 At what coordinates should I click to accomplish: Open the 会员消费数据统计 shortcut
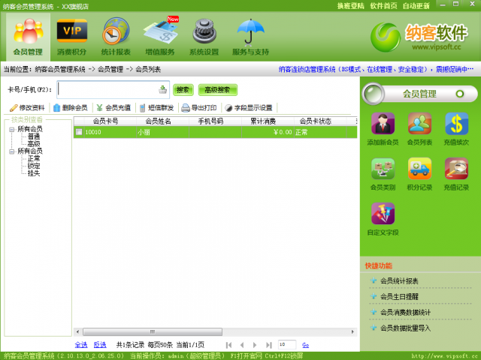pyautogui.click(x=405, y=313)
